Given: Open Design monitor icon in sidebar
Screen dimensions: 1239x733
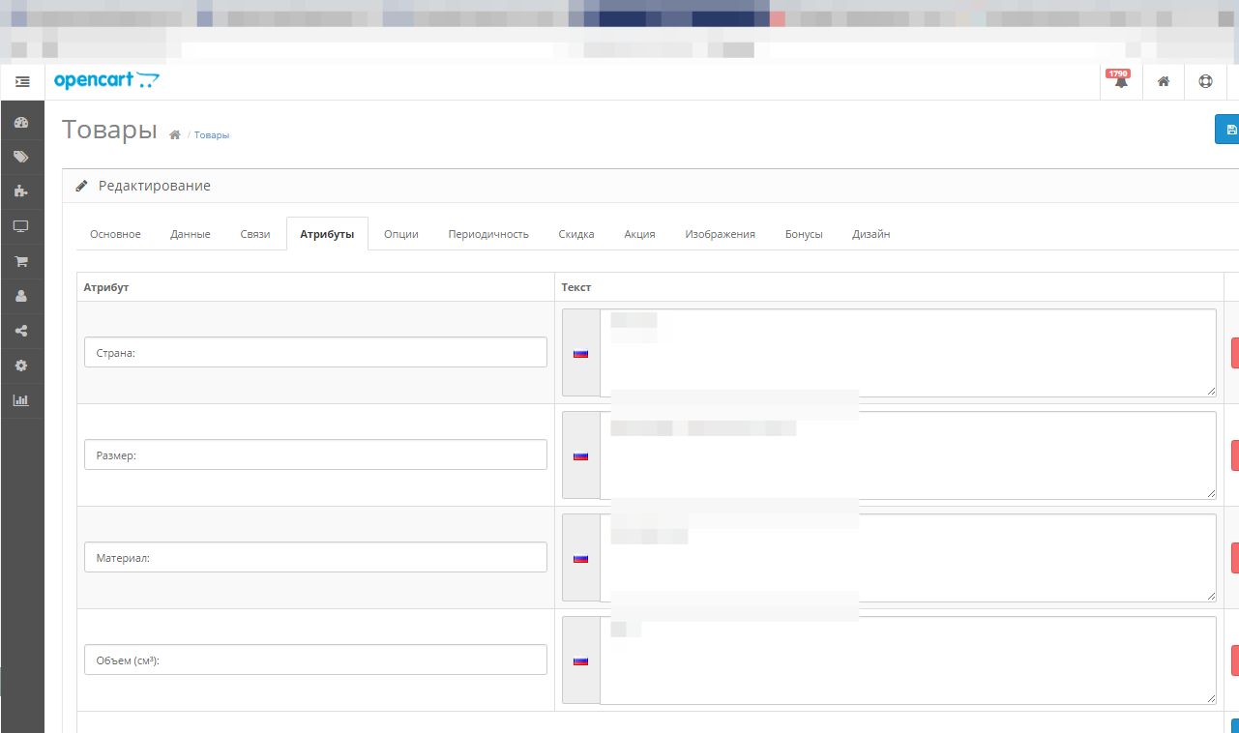Looking at the screenshot, I should point(21,226).
